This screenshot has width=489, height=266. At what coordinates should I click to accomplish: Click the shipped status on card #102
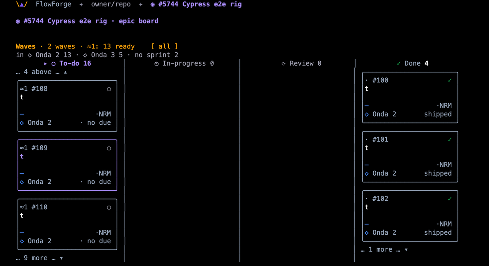(438, 233)
